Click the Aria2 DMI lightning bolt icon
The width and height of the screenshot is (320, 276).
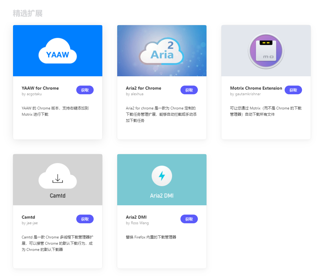pos(162,176)
